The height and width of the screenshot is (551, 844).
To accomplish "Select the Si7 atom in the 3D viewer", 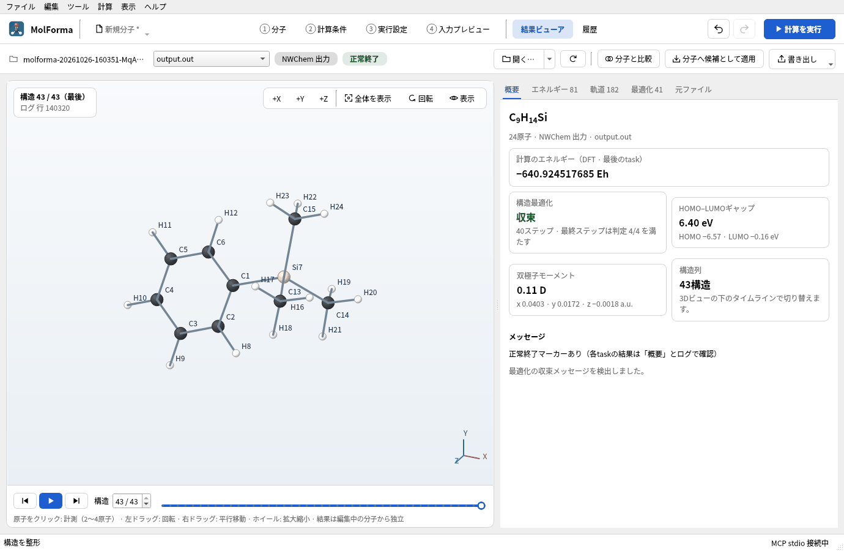I will coord(284,277).
